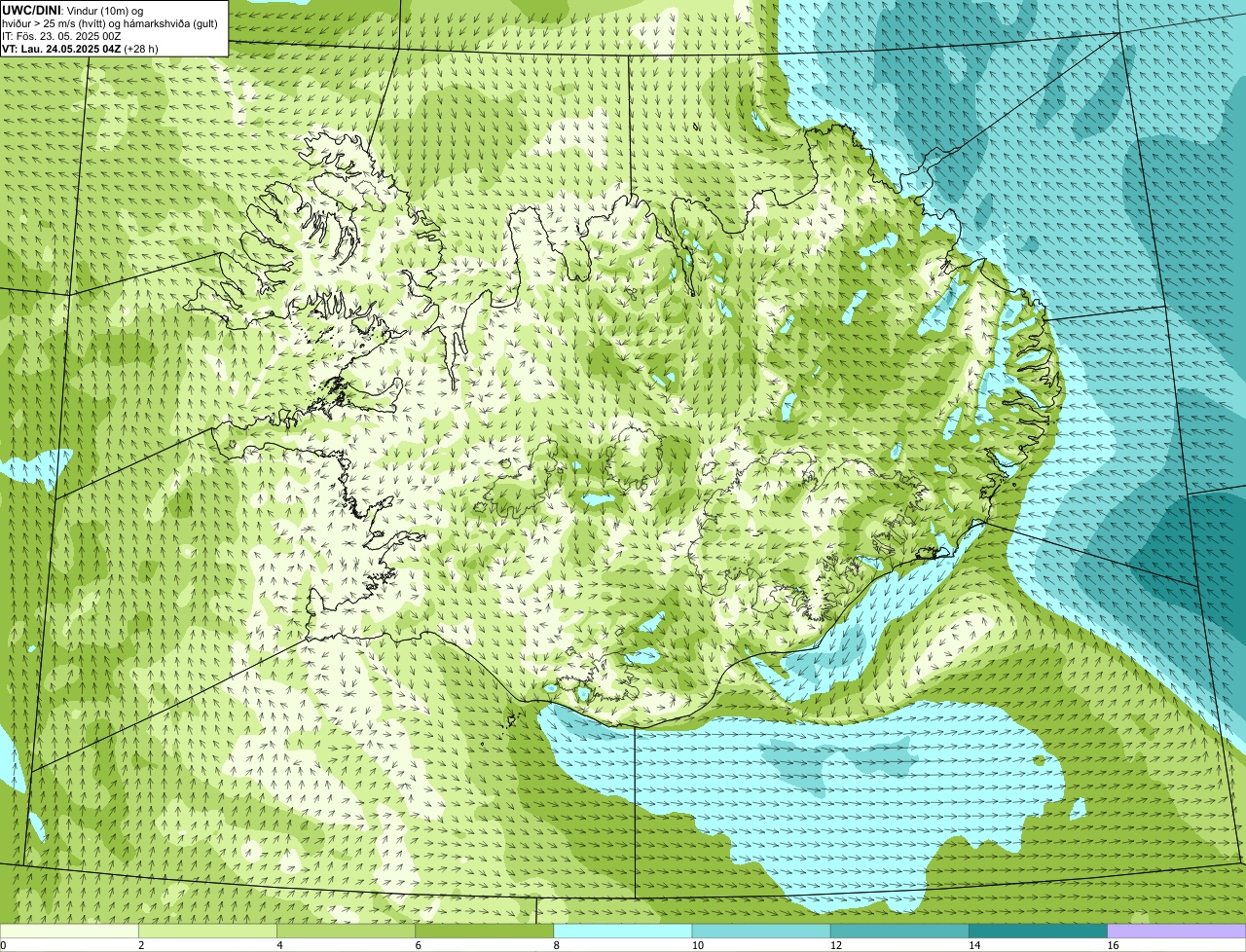Click the legend scale label "6"
Screen dimensions: 1246x952
tap(419, 945)
